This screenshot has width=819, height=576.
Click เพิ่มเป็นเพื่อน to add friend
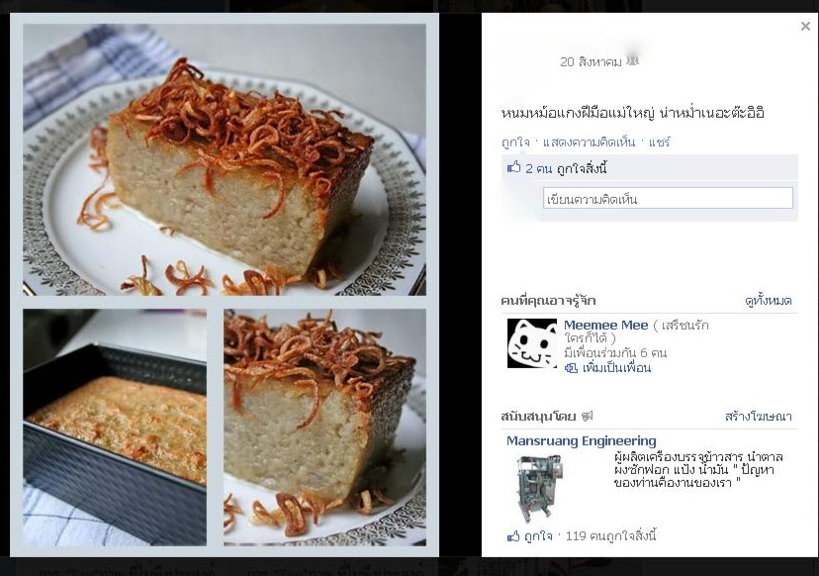(x=616, y=368)
